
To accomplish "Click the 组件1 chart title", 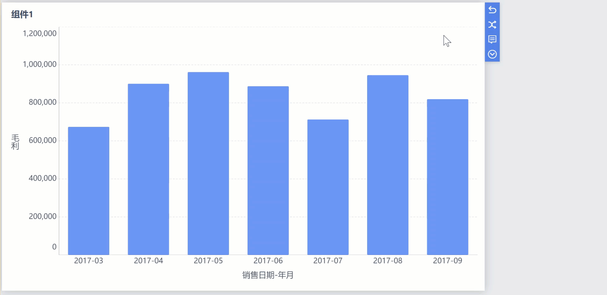I will coord(22,14).
